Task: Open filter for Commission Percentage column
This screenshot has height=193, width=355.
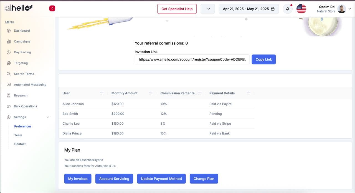Action: pos(200,93)
